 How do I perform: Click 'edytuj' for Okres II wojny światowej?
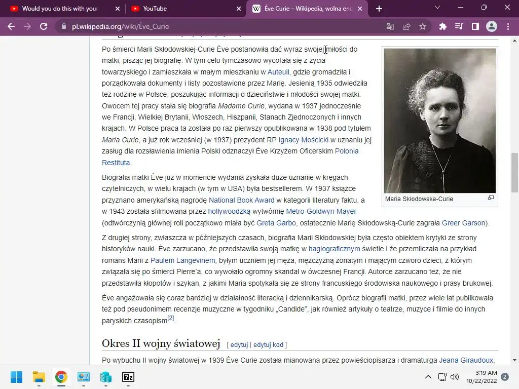click(239, 344)
